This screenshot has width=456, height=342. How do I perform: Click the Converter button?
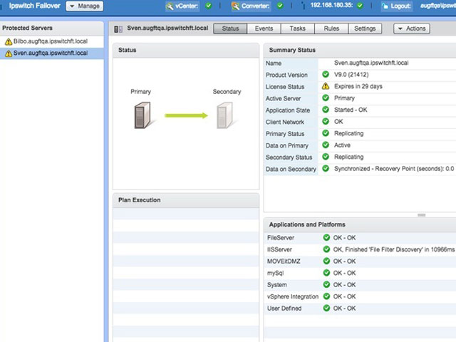coord(251,6)
